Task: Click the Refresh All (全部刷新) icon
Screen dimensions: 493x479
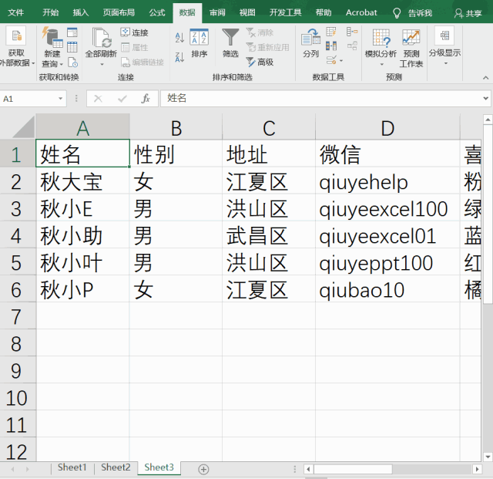Action: tap(101, 38)
